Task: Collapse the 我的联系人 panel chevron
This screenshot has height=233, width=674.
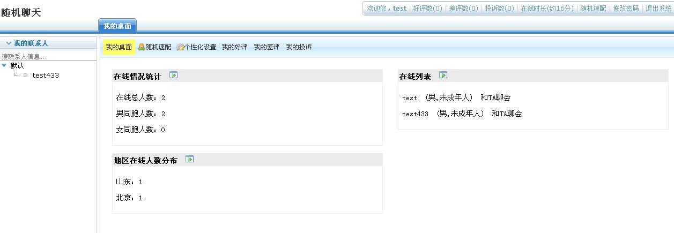Action: [9, 43]
